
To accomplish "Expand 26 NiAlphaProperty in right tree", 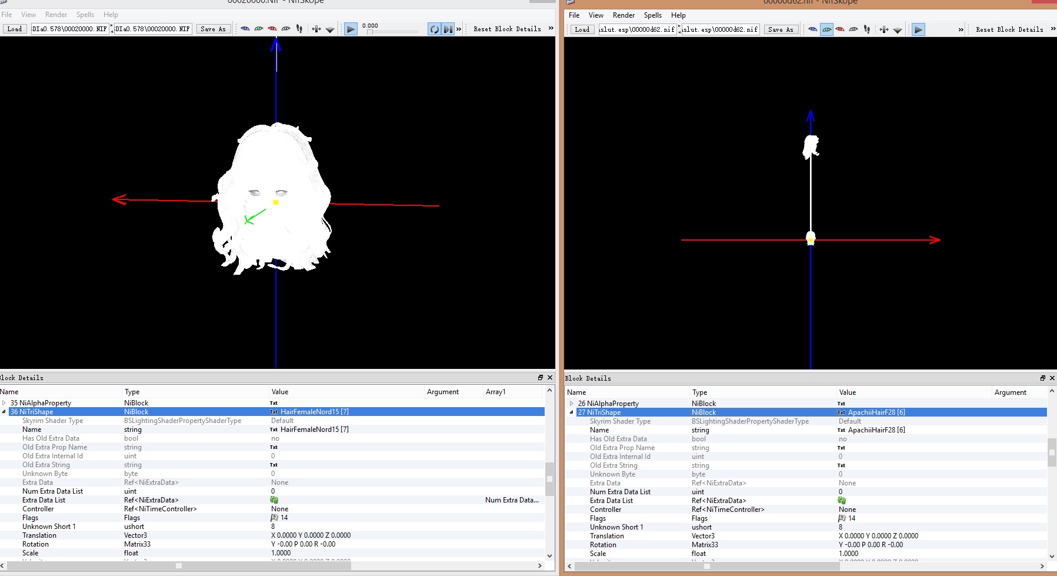I will [571, 404].
